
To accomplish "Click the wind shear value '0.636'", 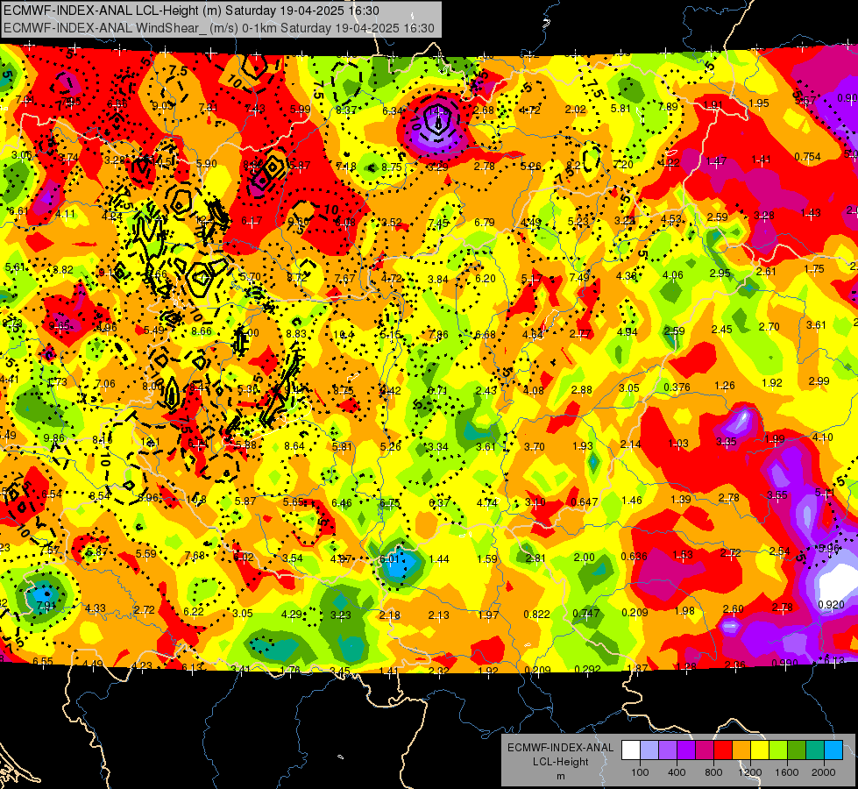I will pos(635,557).
